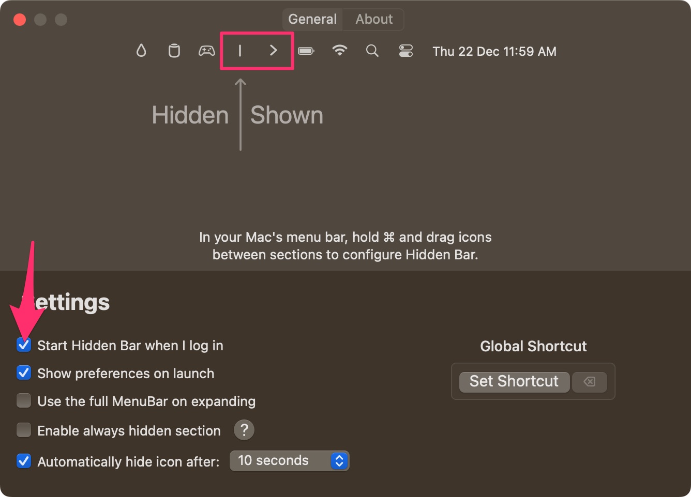
Task: Switch to the General tab
Action: (312, 19)
